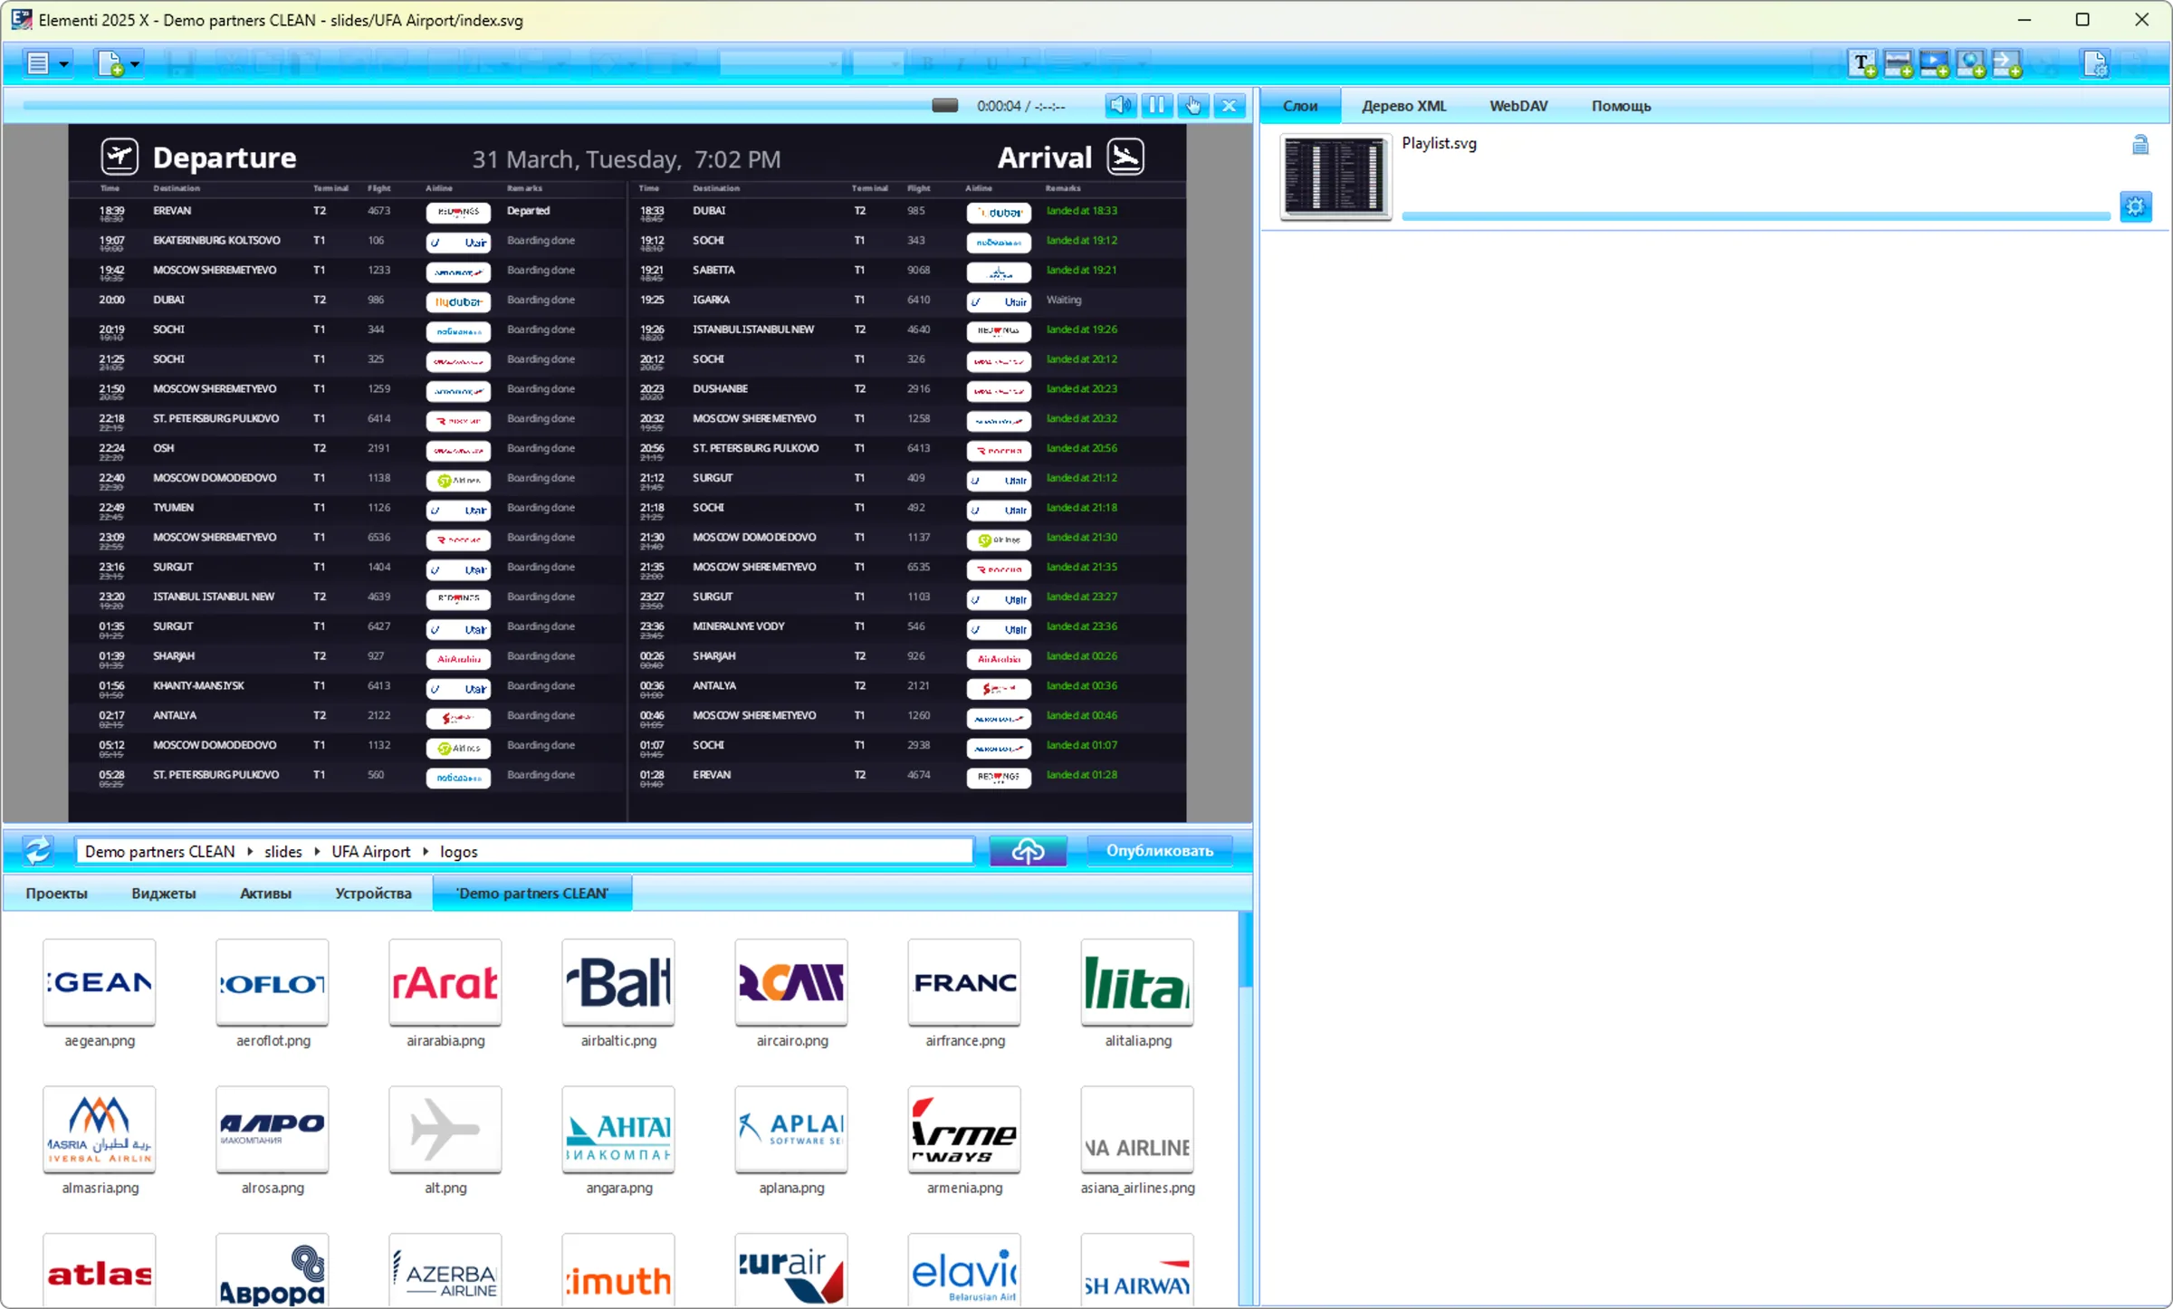Screen dimensions: 2173x1309
Task: Expand arrow after Demo partners CLEAN breadcrumb
Action: [249, 851]
